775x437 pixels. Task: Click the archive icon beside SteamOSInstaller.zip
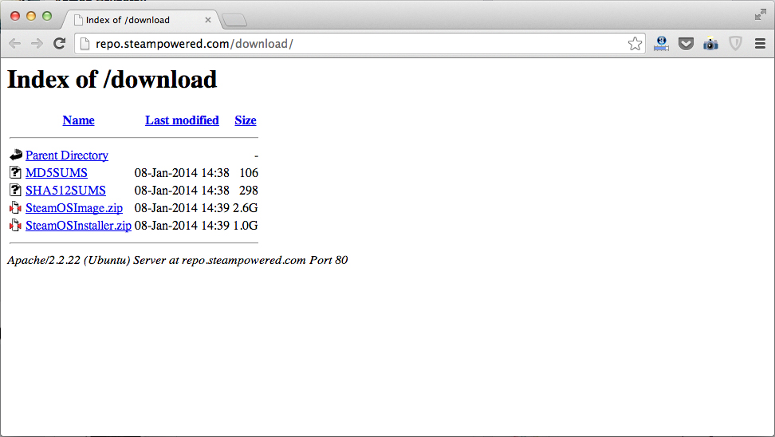point(15,225)
